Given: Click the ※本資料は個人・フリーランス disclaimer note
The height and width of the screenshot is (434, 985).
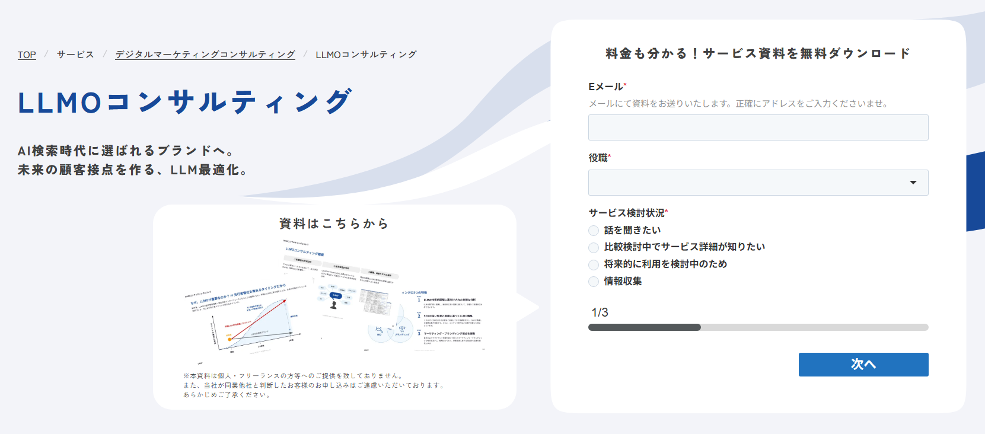Looking at the screenshot, I should [x=314, y=385].
